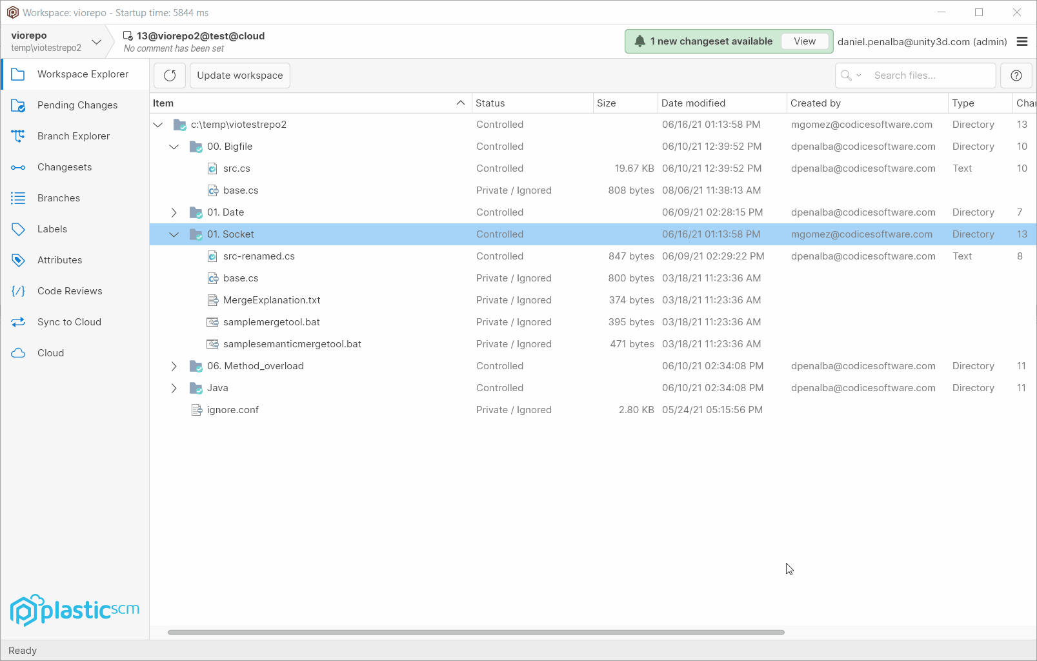Open the Code Reviews view
The image size is (1037, 661).
(70, 290)
